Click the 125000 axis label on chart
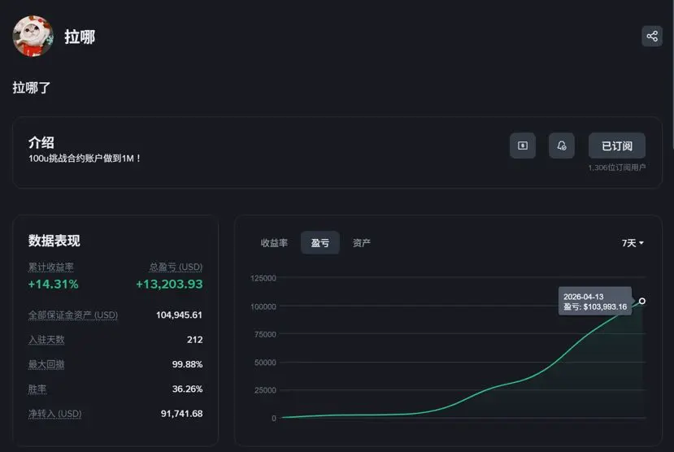 pos(263,278)
